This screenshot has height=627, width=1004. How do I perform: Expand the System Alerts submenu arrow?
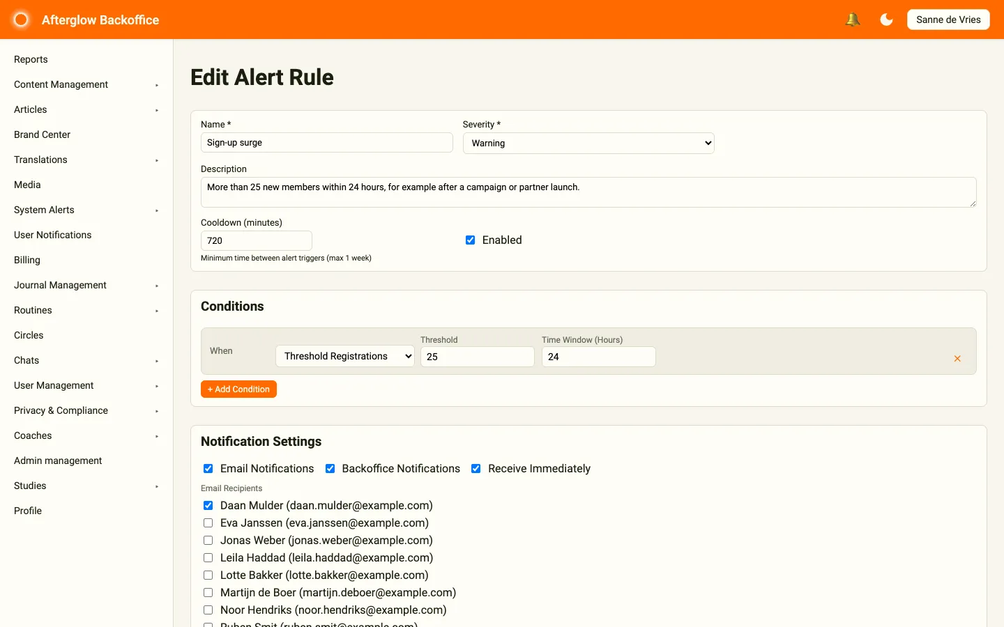[157, 210]
